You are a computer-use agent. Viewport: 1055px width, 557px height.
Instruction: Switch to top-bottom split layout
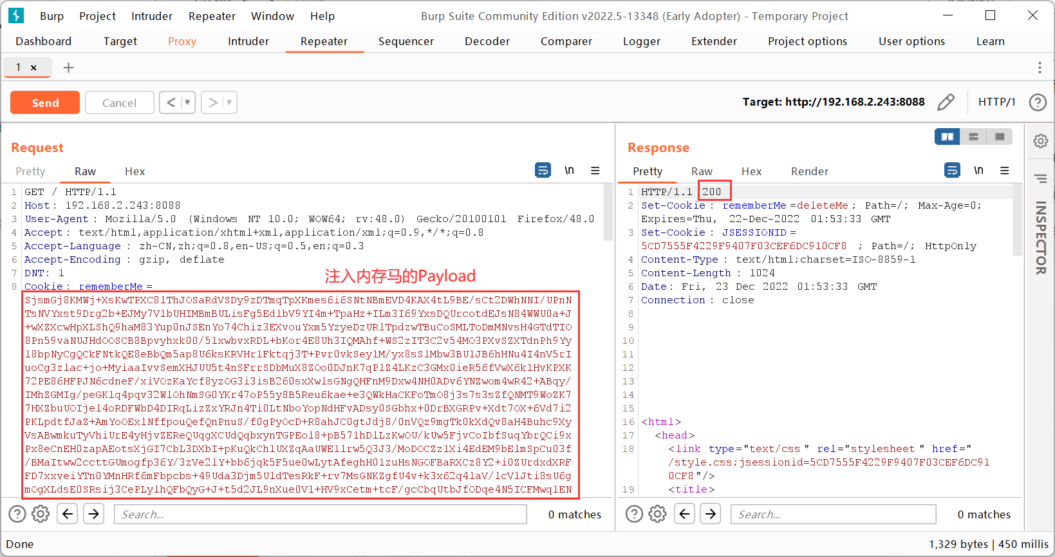973,137
